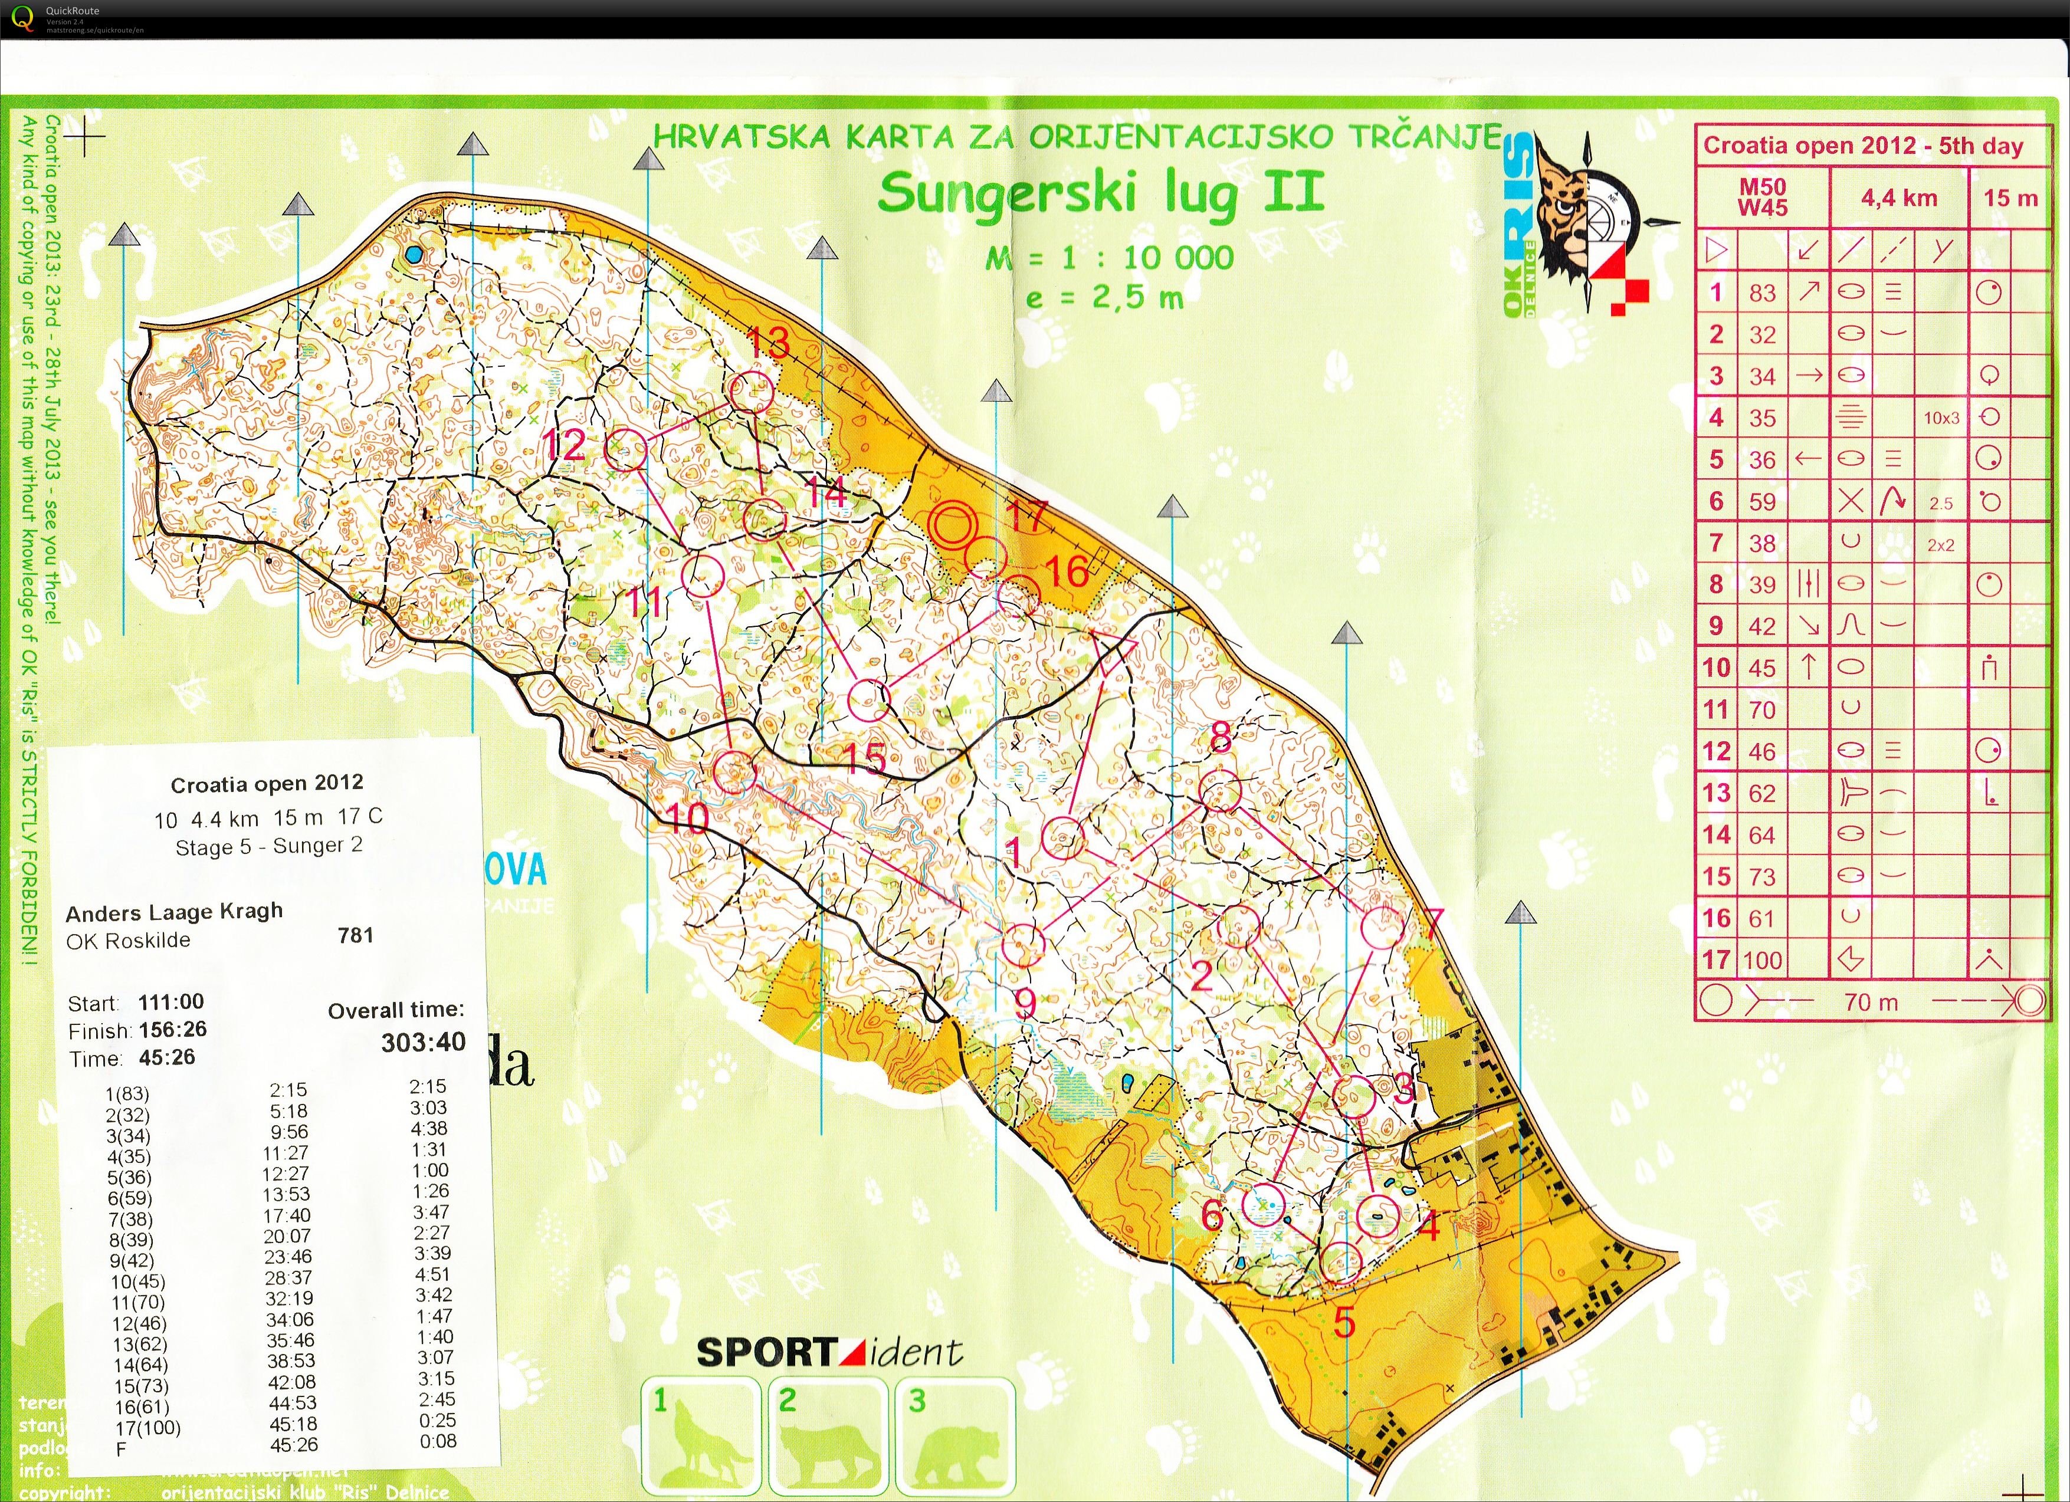This screenshot has width=2070, height=1502.
Task: Click the '2x2' dimension cell in row 7
Action: (1941, 545)
